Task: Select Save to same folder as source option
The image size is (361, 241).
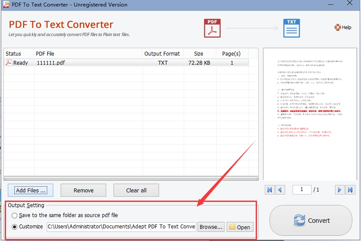Action: (x=14, y=215)
